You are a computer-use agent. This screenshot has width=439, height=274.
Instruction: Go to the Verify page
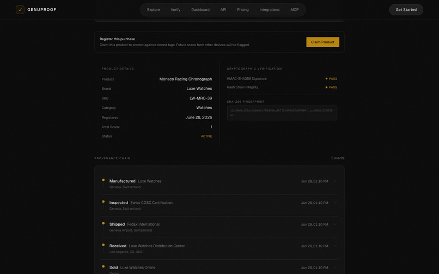(x=175, y=10)
